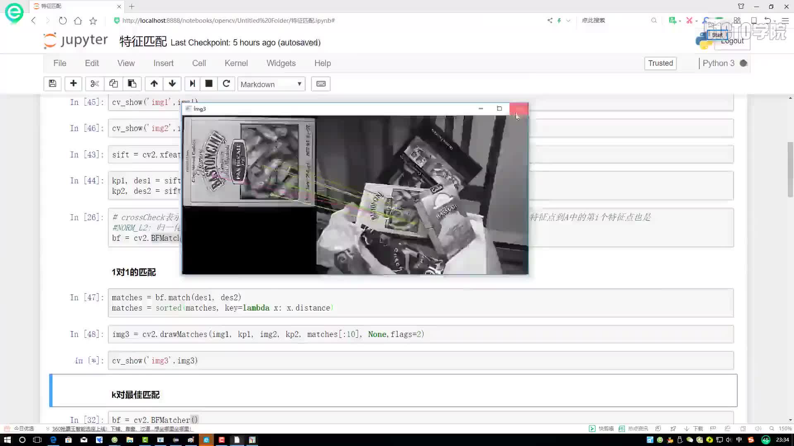Open the browser hamburger main menu

pyautogui.click(x=785, y=20)
